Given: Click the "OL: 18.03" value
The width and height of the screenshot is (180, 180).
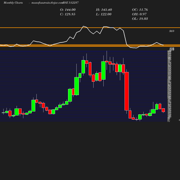Looking at the screenshot, I should point(140,19).
